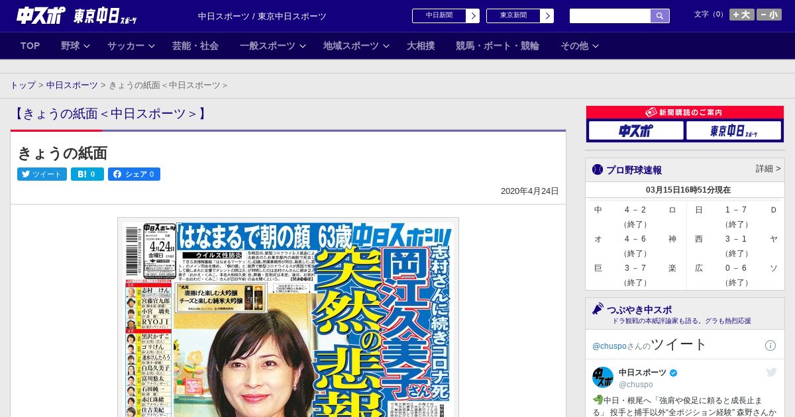Click the baseball icon beside プロ野球速報
795x417 pixels.
point(598,170)
